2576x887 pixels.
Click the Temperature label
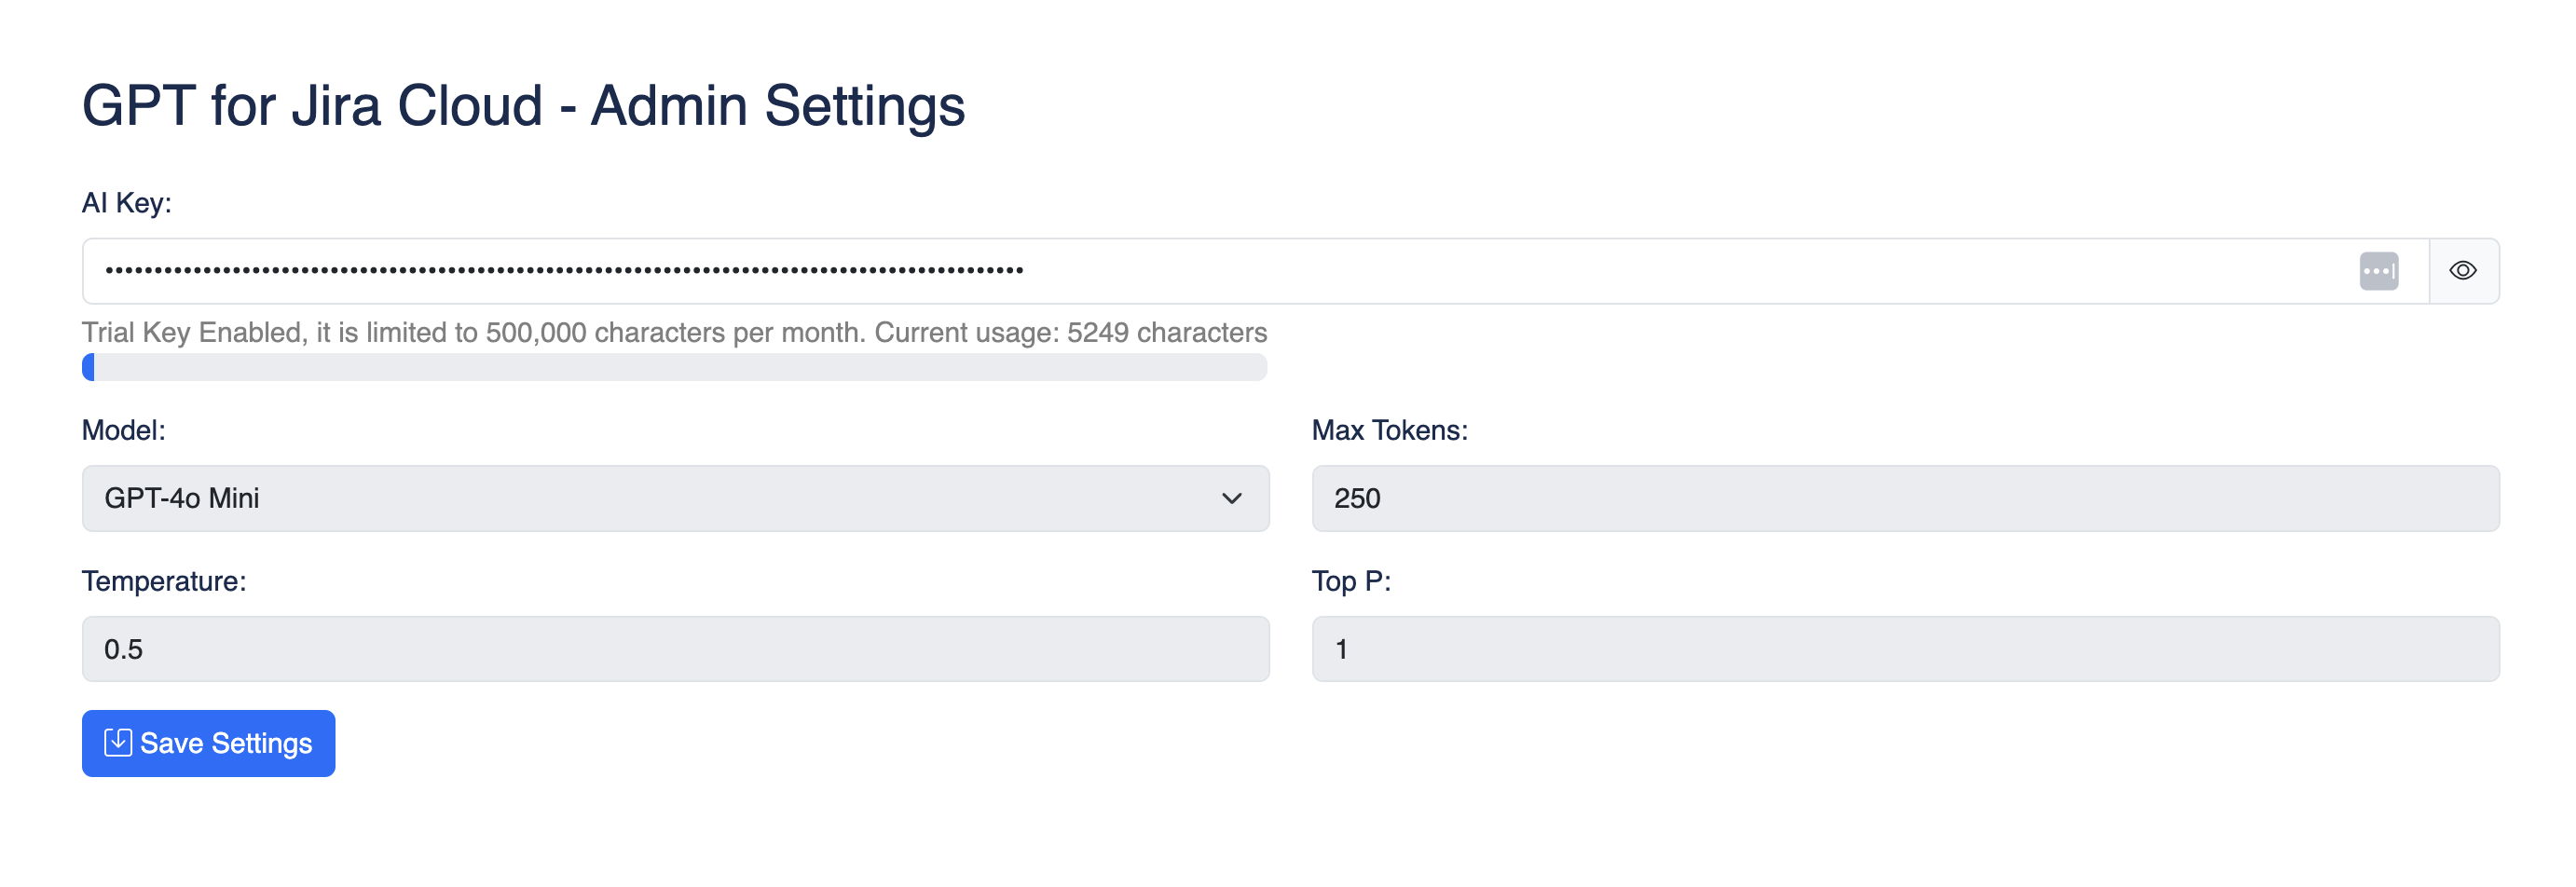[x=165, y=580]
